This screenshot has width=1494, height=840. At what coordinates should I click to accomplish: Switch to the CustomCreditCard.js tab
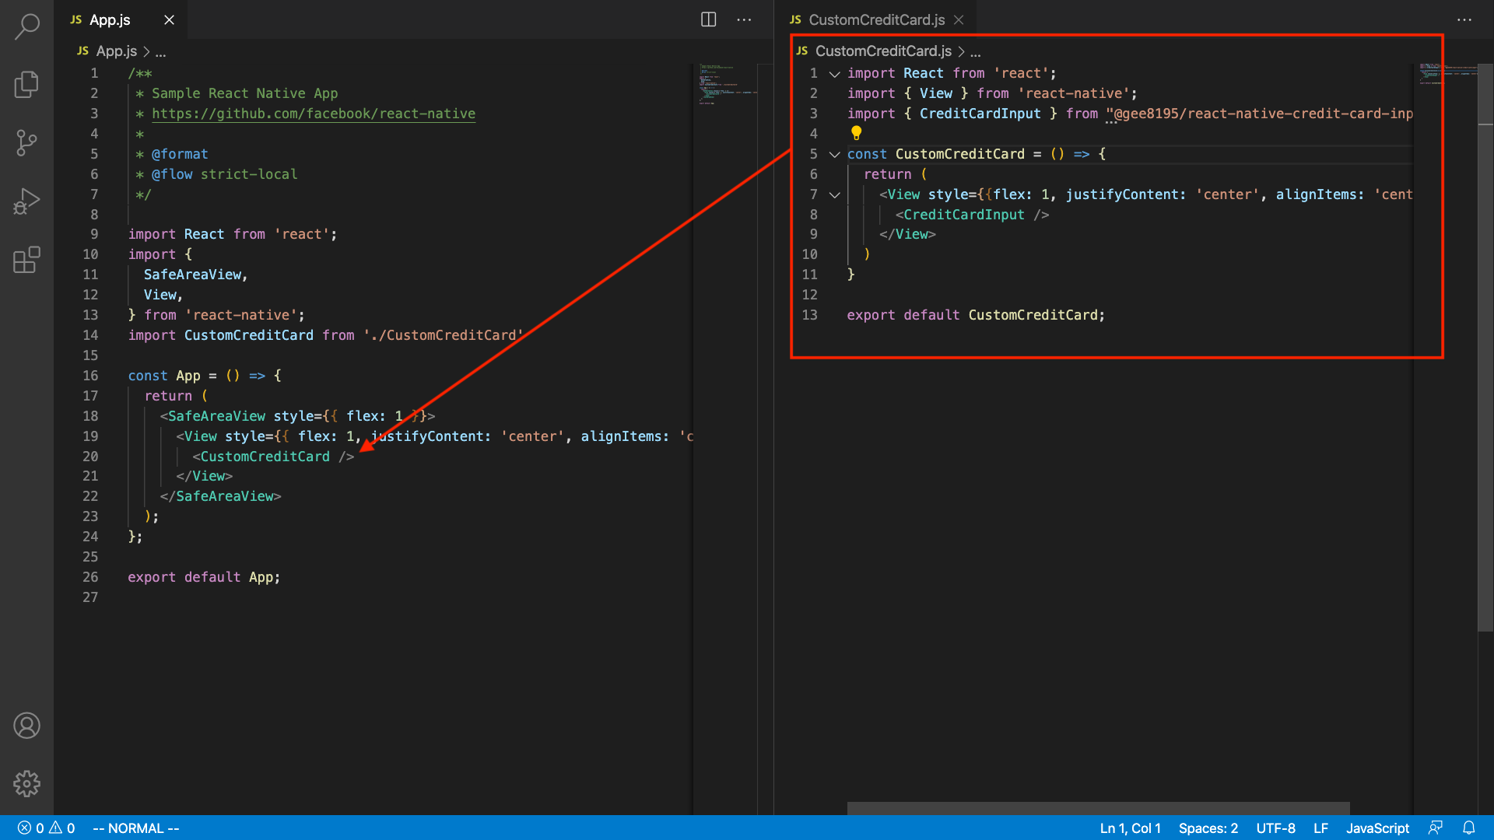[x=876, y=19]
